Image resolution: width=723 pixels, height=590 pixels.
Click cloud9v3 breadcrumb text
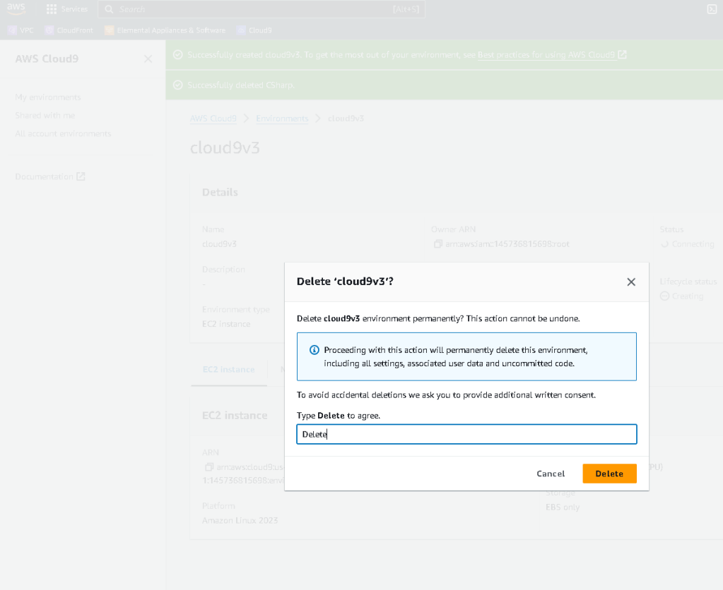346,119
